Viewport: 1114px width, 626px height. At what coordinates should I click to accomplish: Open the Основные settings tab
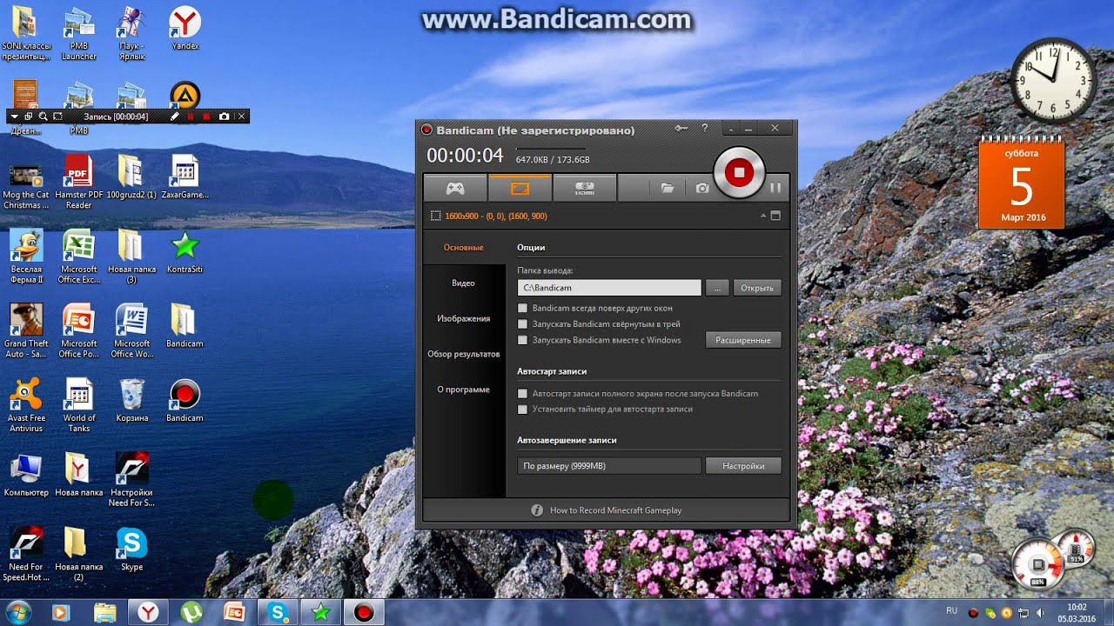pyautogui.click(x=463, y=248)
